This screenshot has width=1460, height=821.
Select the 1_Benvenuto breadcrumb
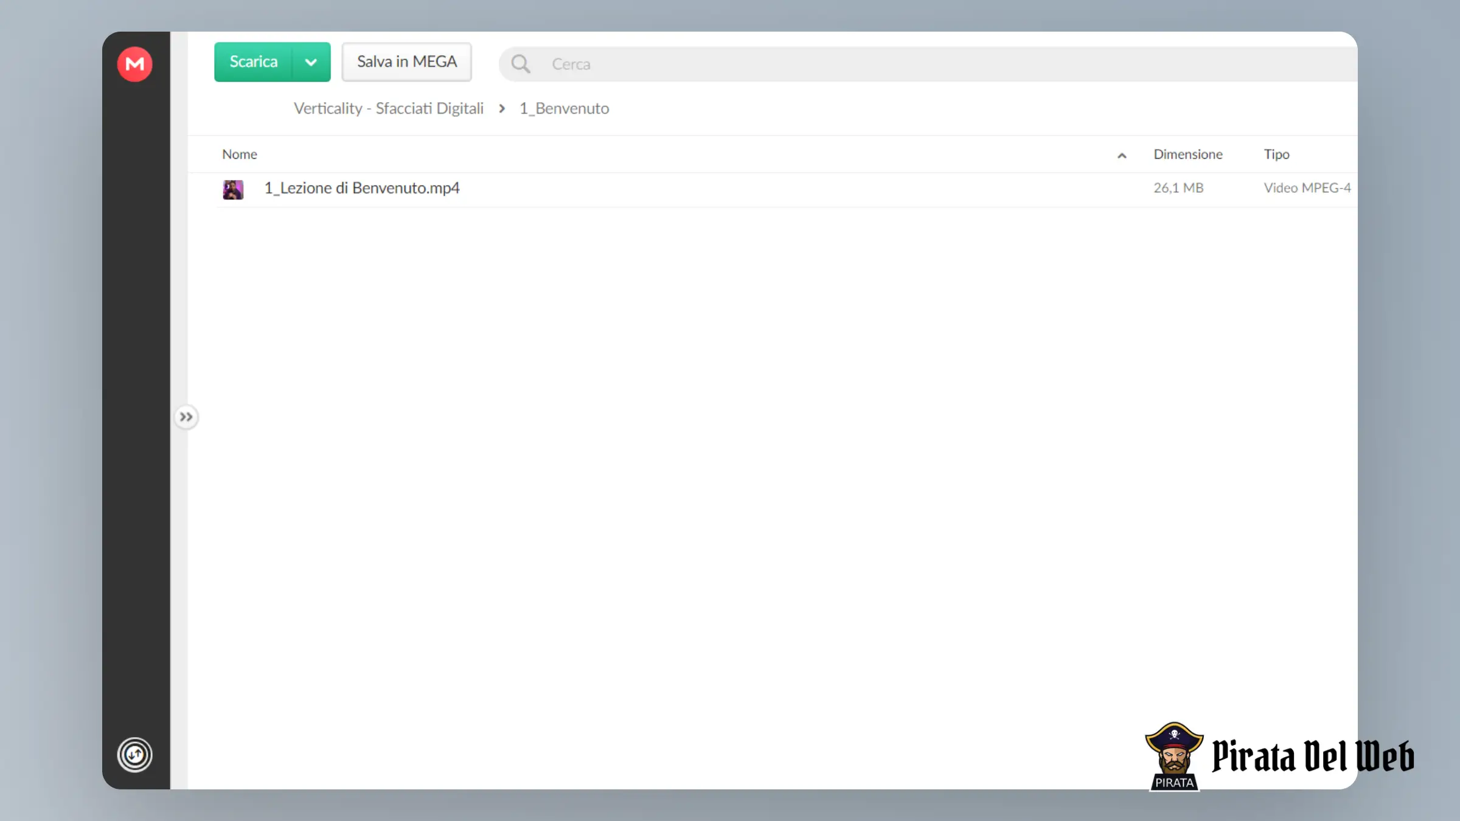click(564, 108)
